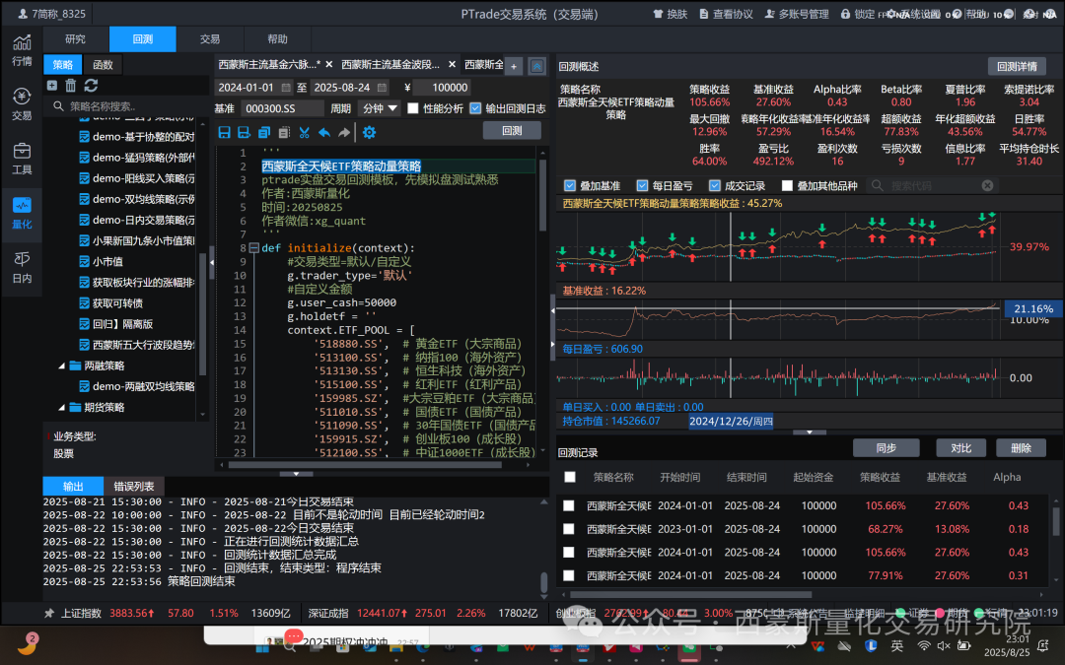Image resolution: width=1065 pixels, height=665 pixels.
Task: Click the refresh strategy list icon
Action: pyautogui.click(x=91, y=86)
